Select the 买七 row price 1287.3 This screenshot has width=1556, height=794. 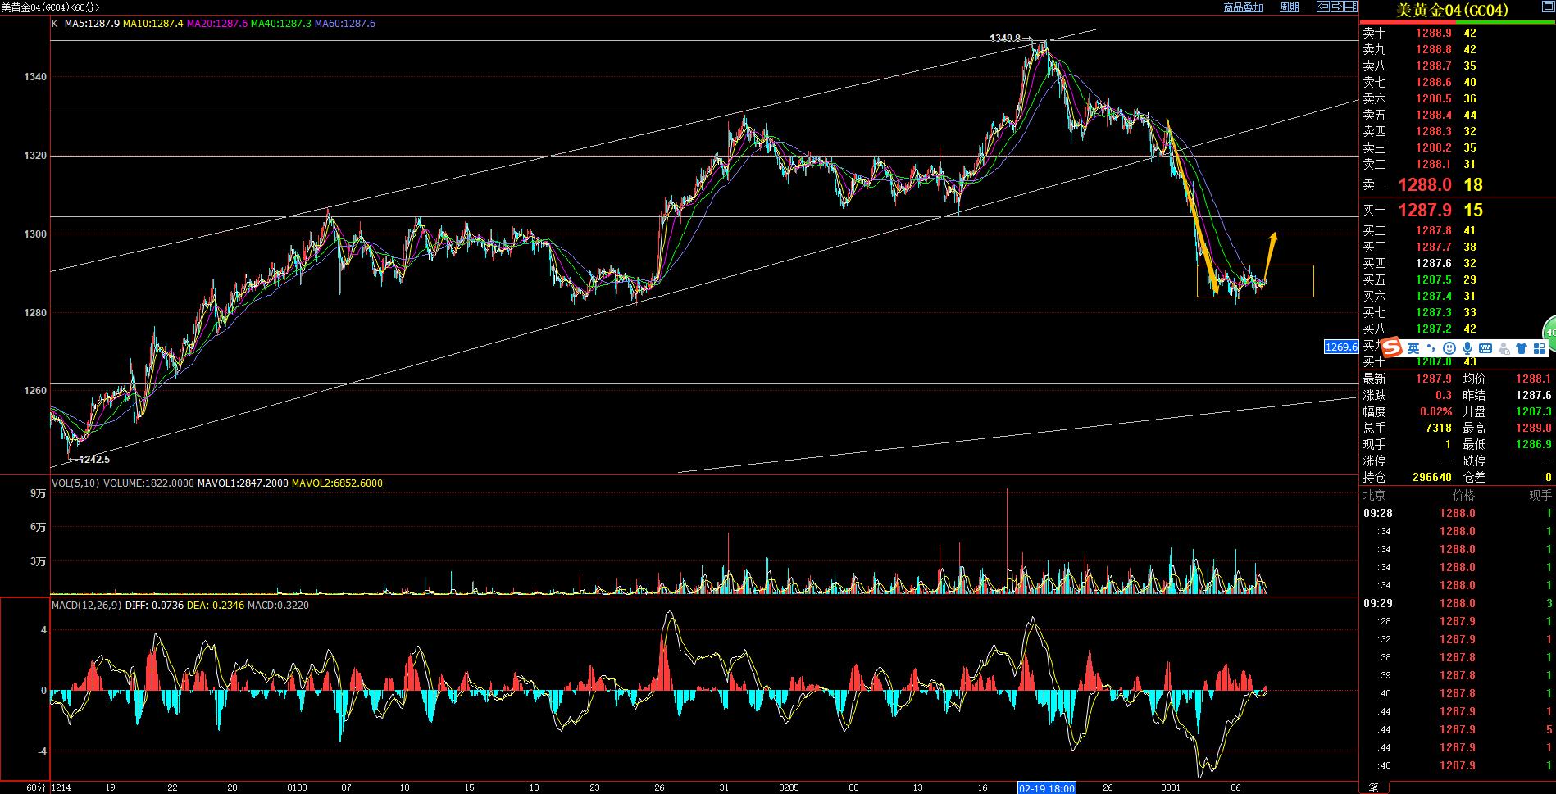tap(1434, 313)
